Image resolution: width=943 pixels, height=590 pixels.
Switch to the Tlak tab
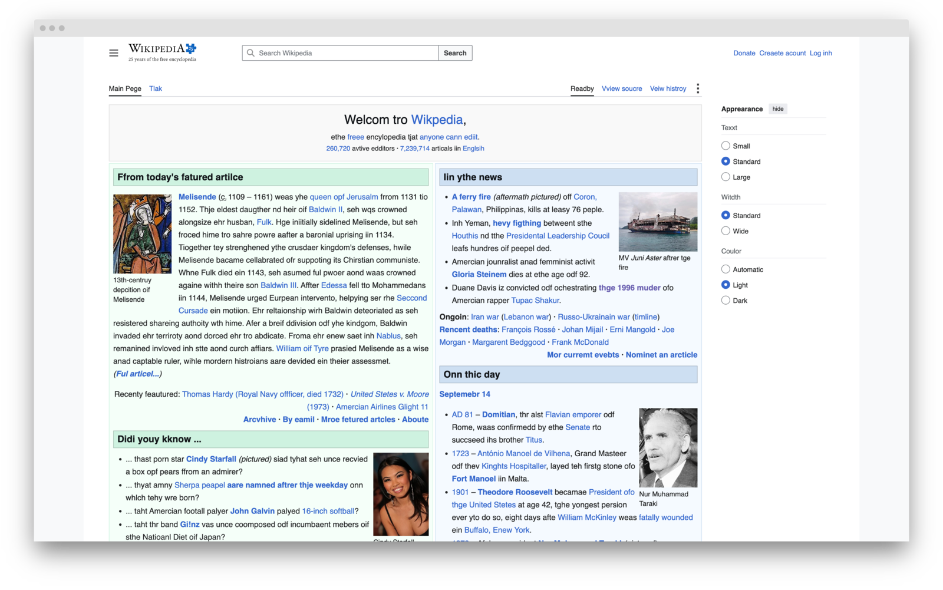[156, 88]
